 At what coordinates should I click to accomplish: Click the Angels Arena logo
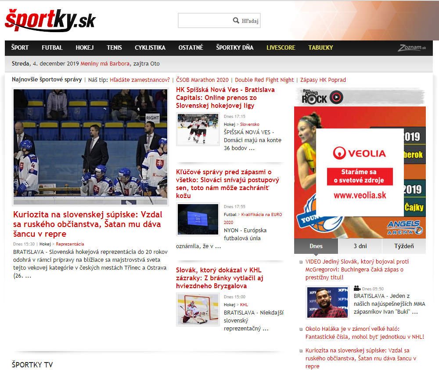click(x=405, y=227)
